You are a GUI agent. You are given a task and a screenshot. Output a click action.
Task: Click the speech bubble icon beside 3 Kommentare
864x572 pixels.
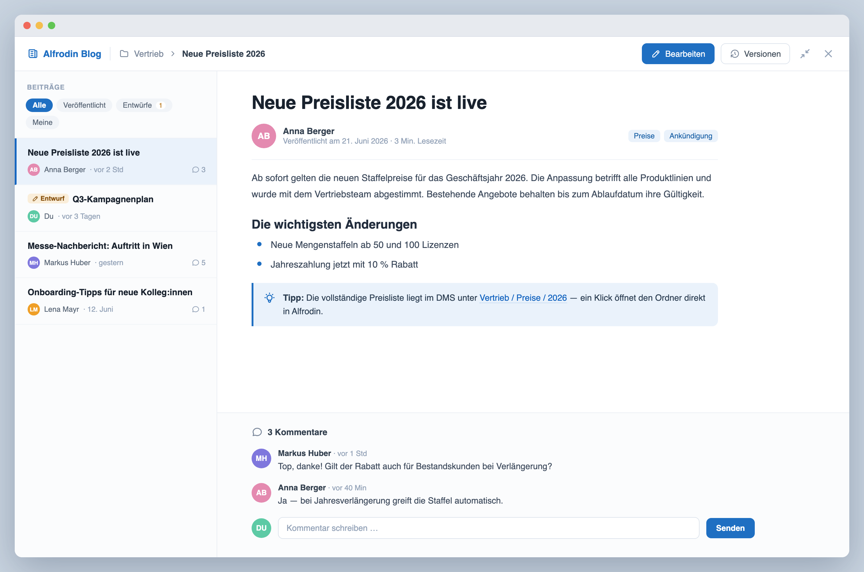tap(257, 432)
